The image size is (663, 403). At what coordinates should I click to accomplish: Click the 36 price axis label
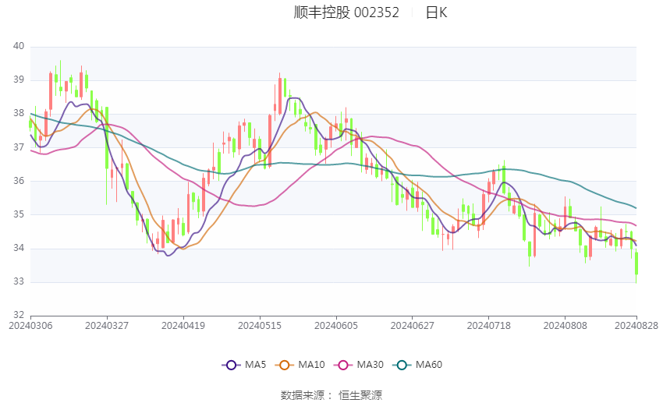click(19, 181)
